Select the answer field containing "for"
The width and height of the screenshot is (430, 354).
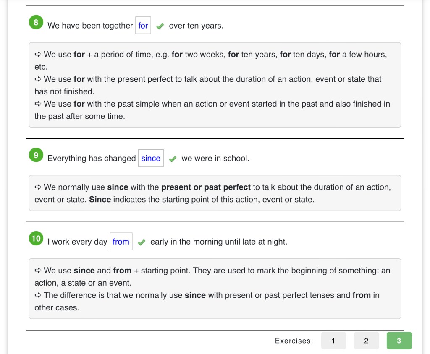143,26
